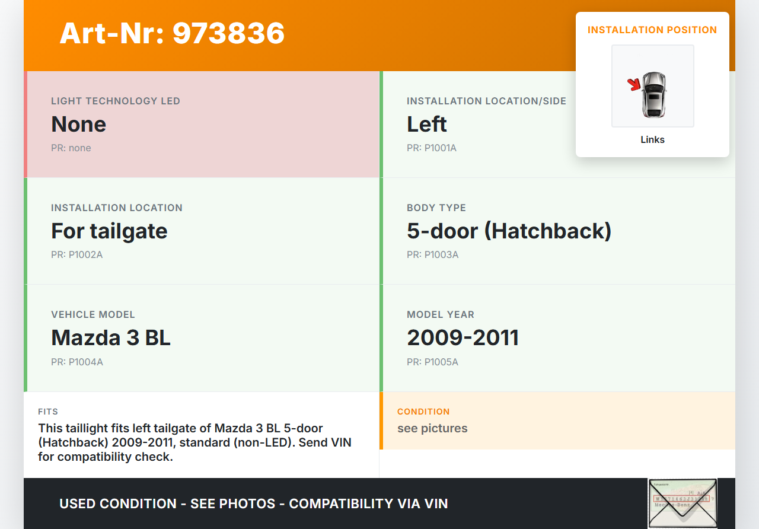Select the Mazda 3 BL vehicle model
The height and width of the screenshot is (529, 759).
(111, 337)
